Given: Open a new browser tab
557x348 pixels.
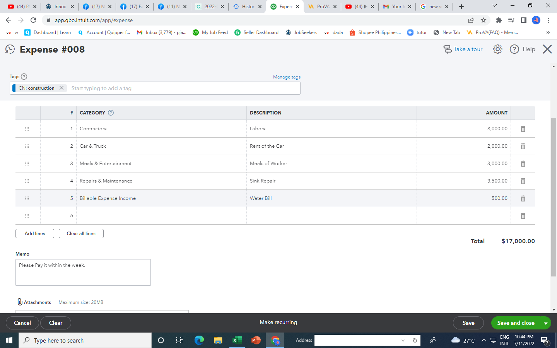Looking at the screenshot, I should pos(461,7).
